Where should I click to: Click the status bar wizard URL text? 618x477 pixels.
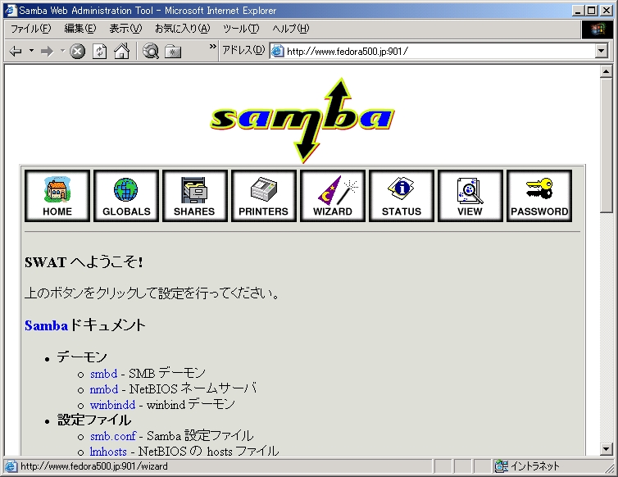[93, 466]
